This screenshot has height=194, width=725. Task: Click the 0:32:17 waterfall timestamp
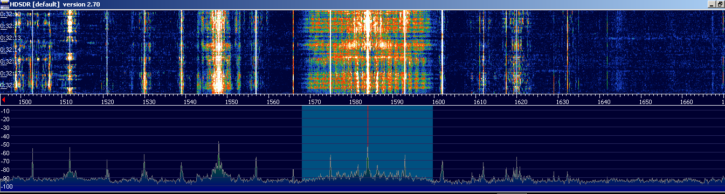tap(11, 73)
